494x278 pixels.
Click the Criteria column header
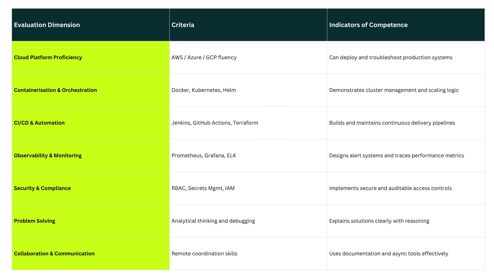click(183, 25)
